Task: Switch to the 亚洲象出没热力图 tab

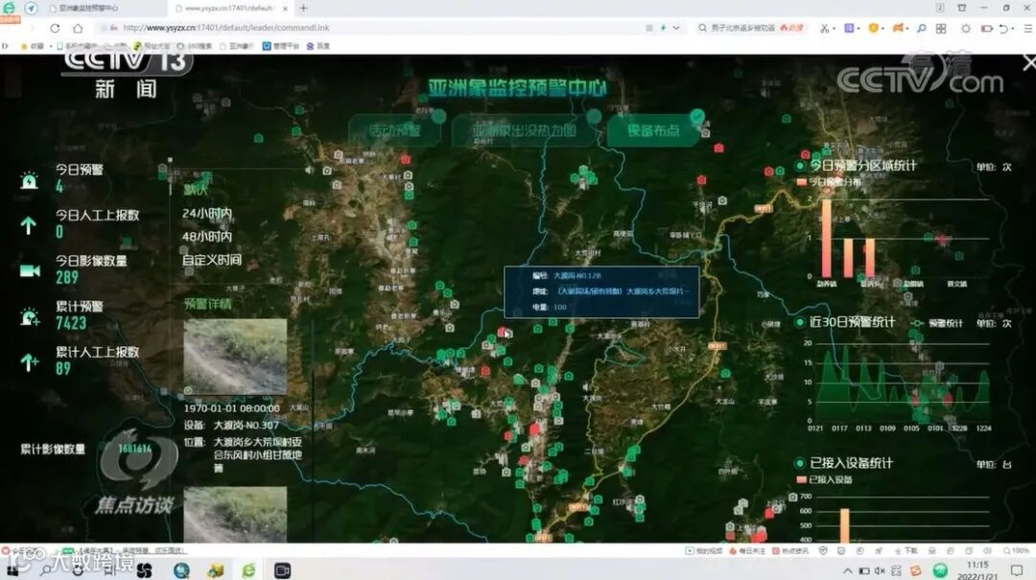Action: (x=524, y=130)
